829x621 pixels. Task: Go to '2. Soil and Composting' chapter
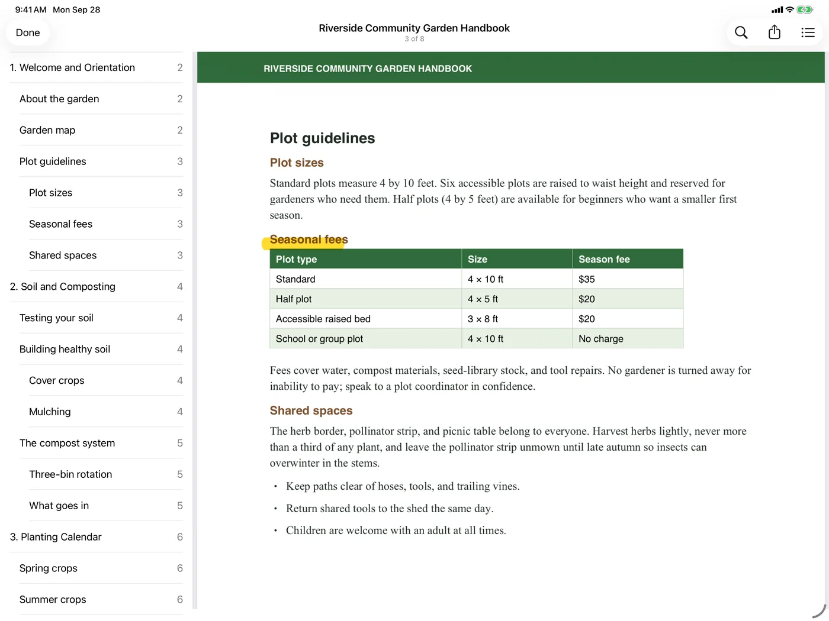click(x=96, y=287)
